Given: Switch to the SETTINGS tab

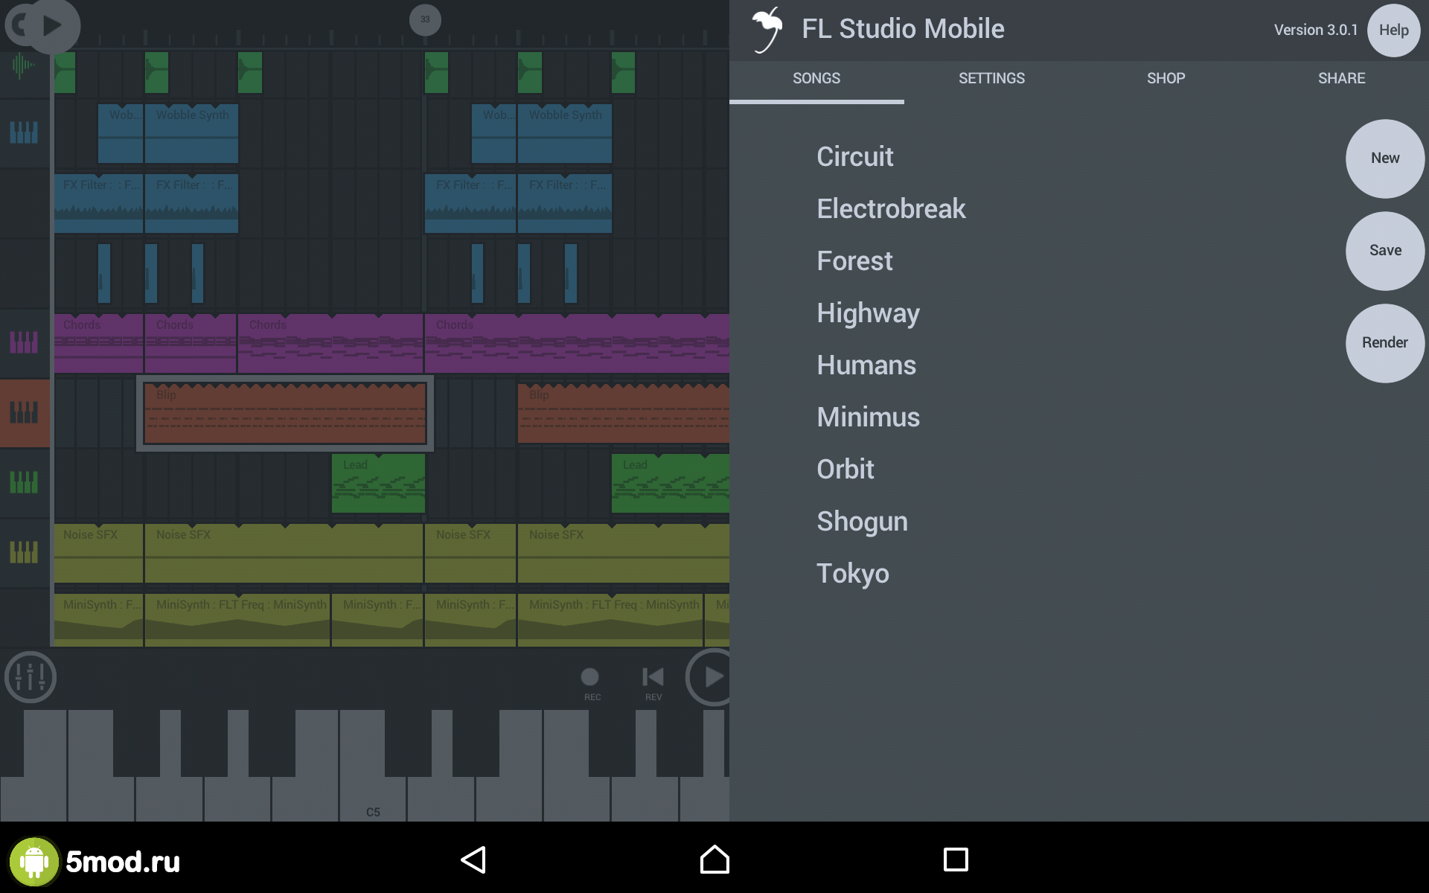Looking at the screenshot, I should click(x=991, y=78).
